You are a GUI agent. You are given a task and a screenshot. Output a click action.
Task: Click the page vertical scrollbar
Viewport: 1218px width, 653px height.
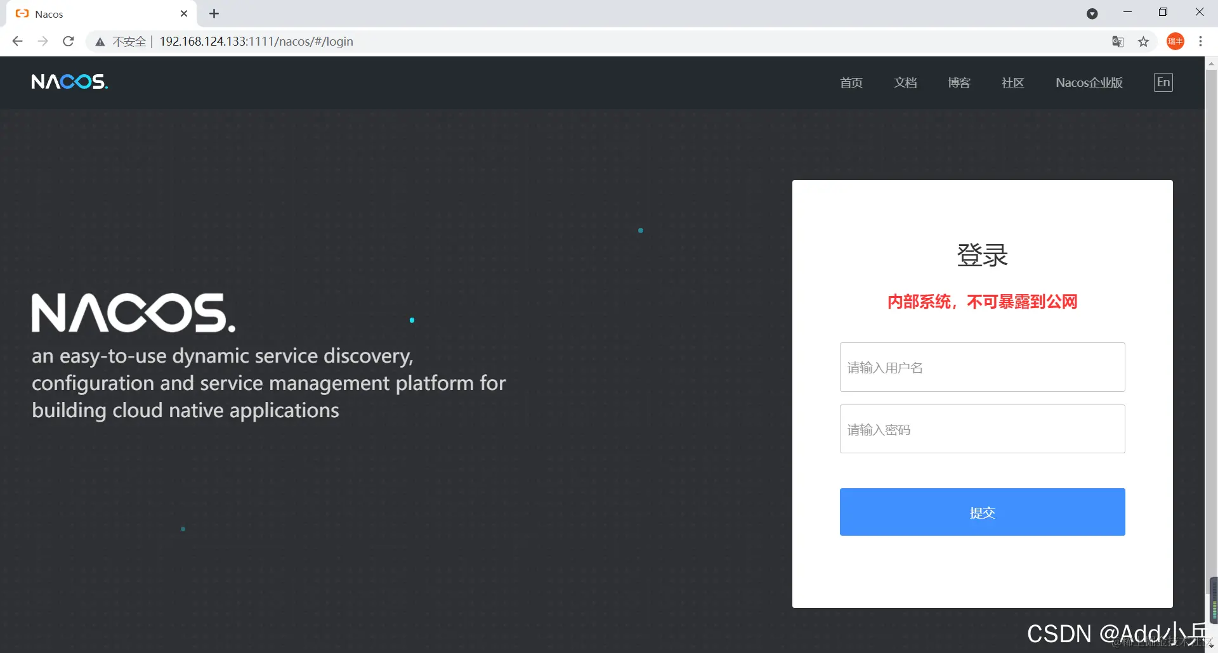tap(1211, 333)
